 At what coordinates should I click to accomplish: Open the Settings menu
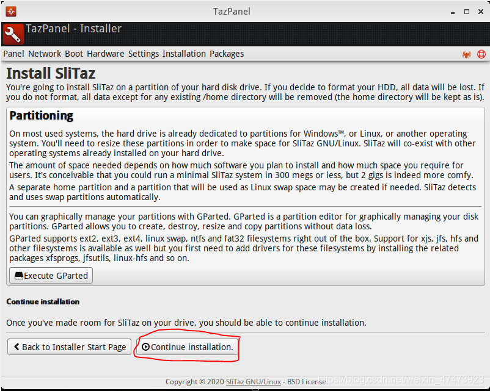144,54
